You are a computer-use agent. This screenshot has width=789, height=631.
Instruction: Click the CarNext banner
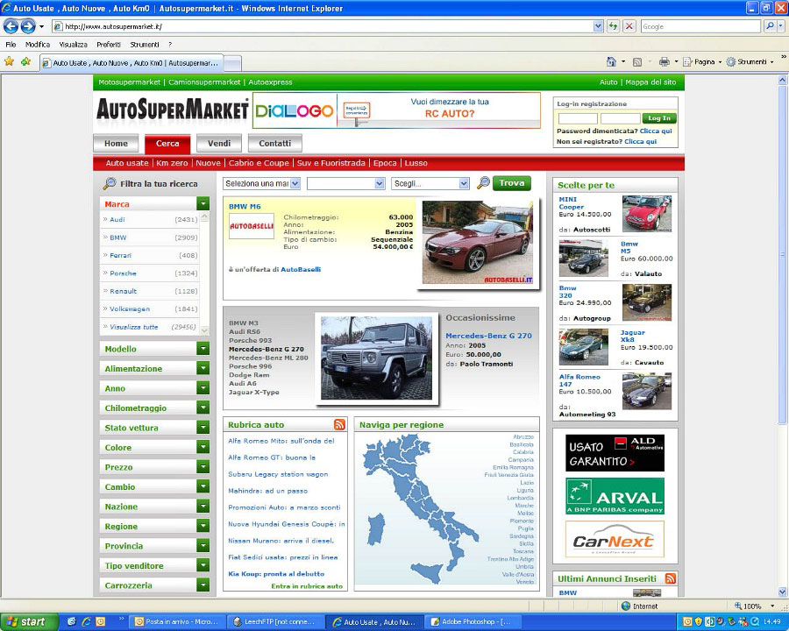coord(615,540)
